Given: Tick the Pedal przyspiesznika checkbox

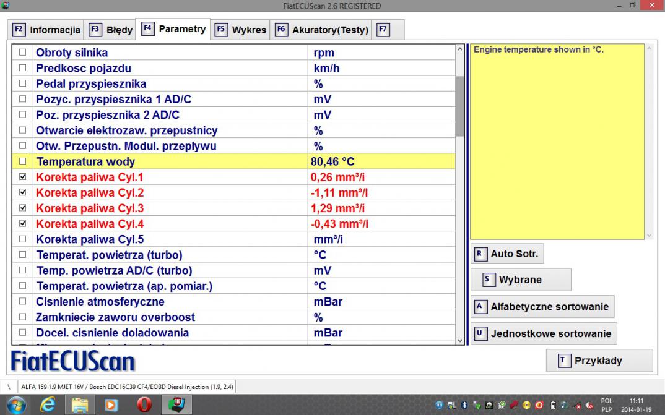Looking at the screenshot, I should pyautogui.click(x=22, y=83).
